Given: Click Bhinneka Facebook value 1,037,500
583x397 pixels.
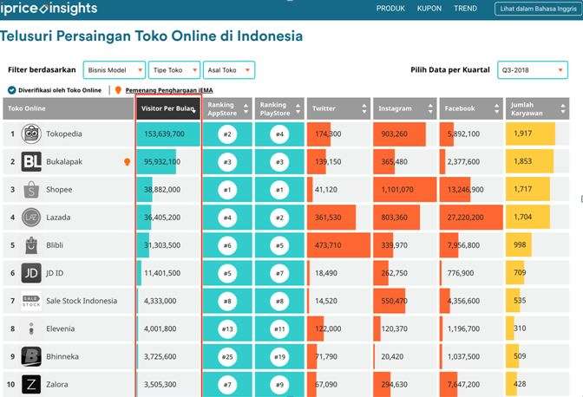Looking at the screenshot, I should (x=463, y=357).
